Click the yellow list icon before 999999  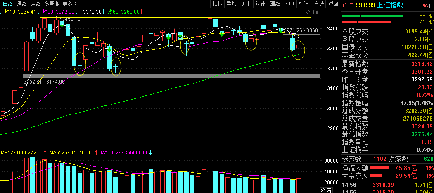coord(351,5)
